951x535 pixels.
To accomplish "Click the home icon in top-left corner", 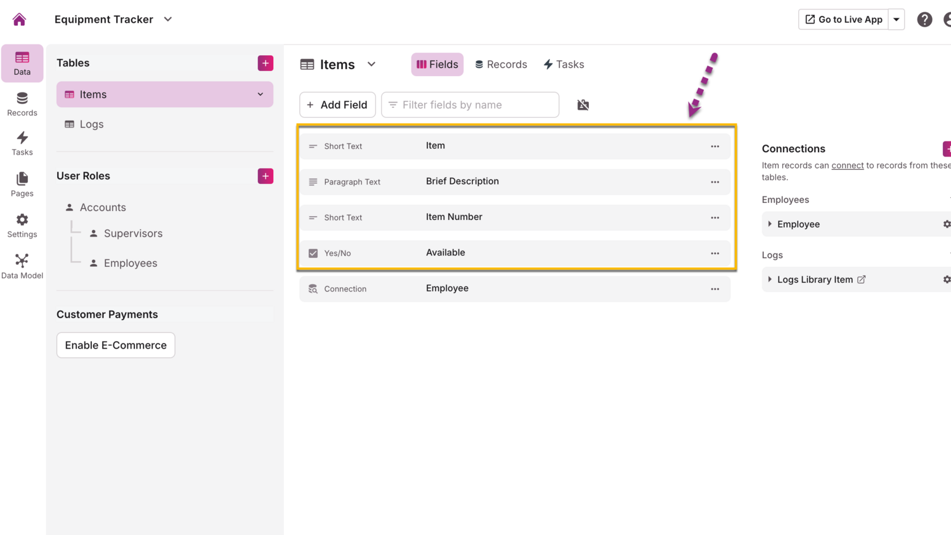I will coord(19,20).
